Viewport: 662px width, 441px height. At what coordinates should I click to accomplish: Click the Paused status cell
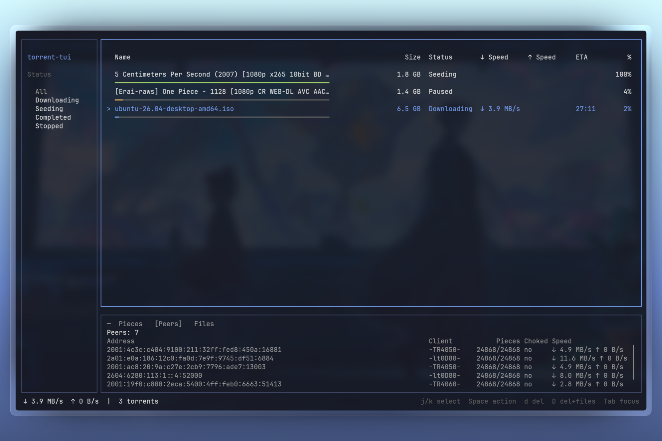pyautogui.click(x=440, y=92)
